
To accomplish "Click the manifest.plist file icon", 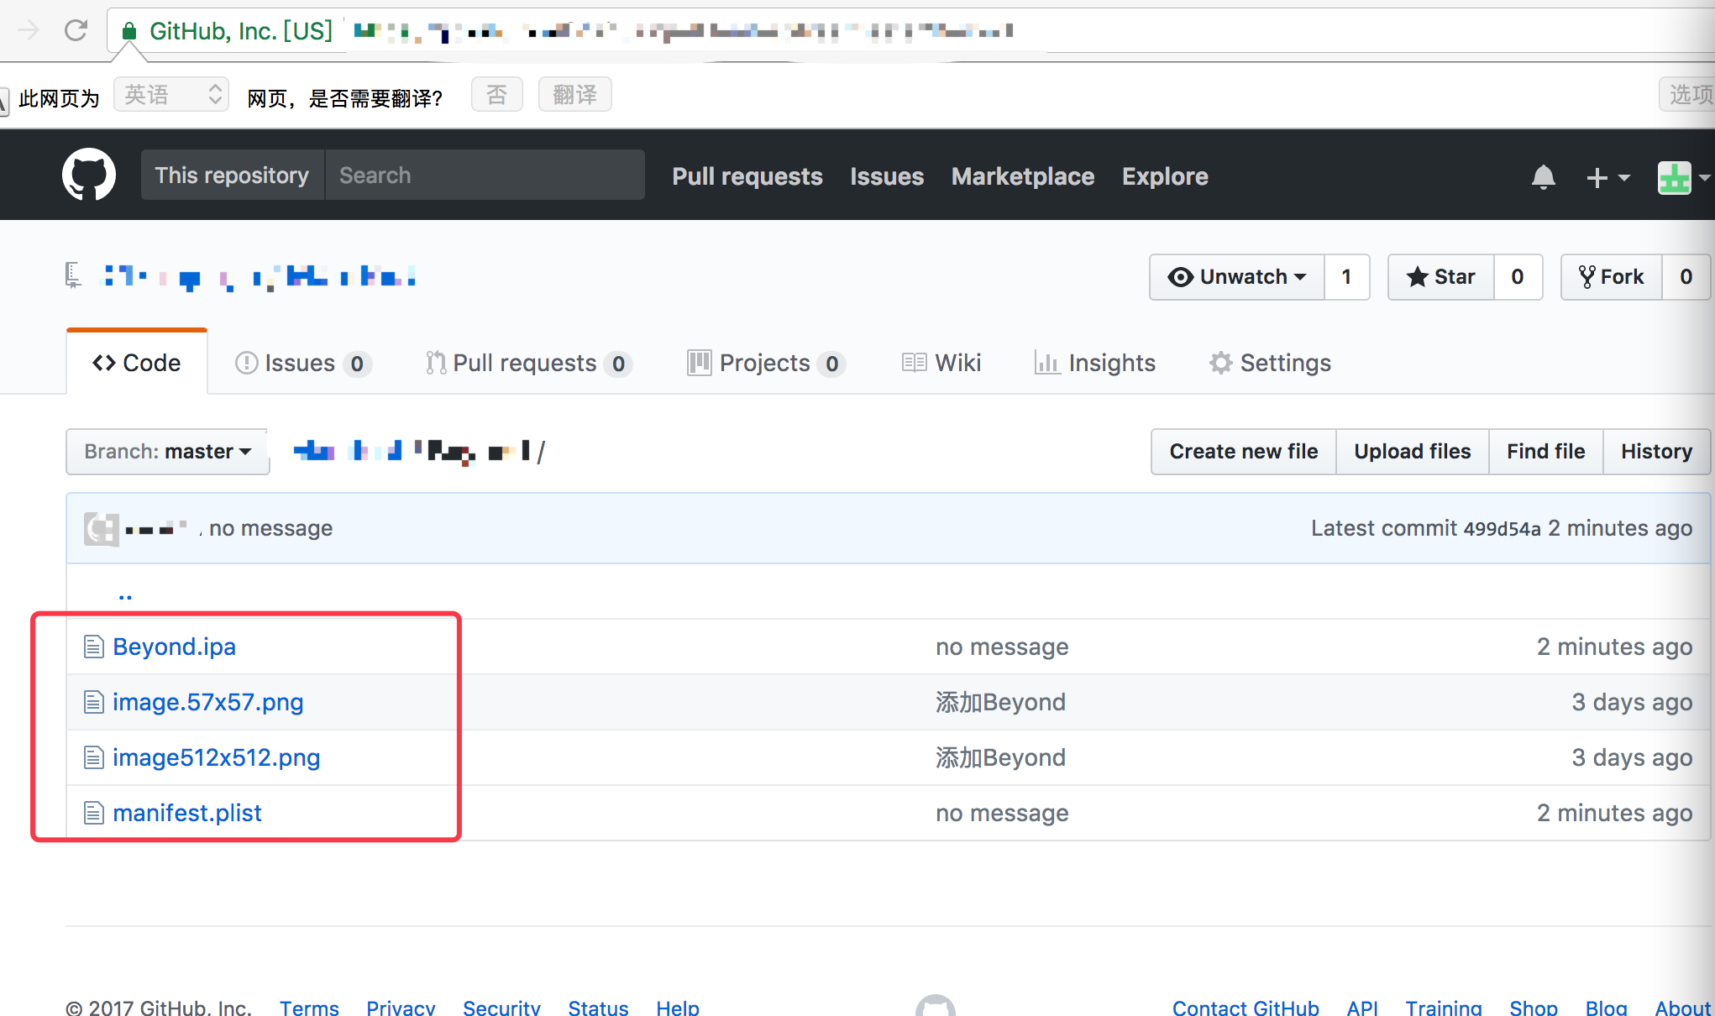I will (93, 813).
